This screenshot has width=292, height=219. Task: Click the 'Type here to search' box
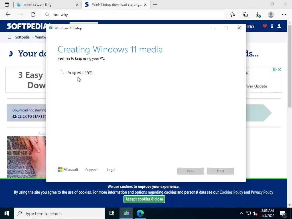coord(59,213)
